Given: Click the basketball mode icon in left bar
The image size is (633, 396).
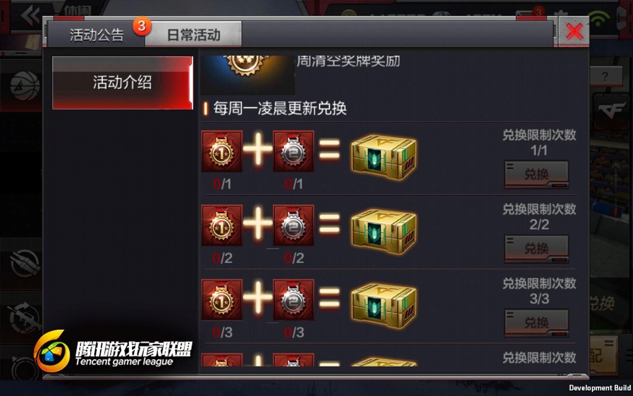Looking at the screenshot, I should pyautogui.click(x=24, y=86).
